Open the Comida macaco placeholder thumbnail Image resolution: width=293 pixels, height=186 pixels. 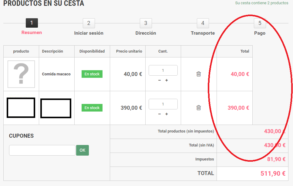click(x=21, y=74)
